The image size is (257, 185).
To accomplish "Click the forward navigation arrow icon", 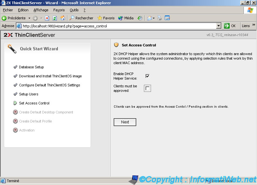I will point(35,18).
